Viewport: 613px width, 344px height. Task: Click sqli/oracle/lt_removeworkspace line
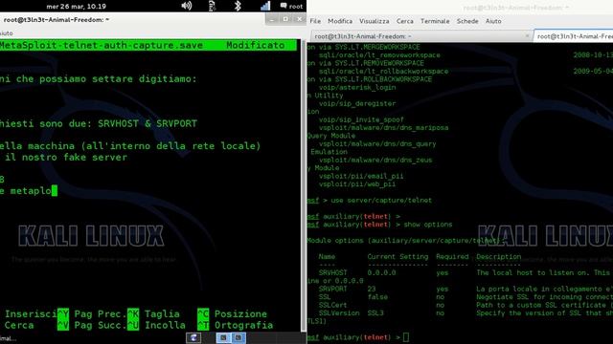[379, 55]
